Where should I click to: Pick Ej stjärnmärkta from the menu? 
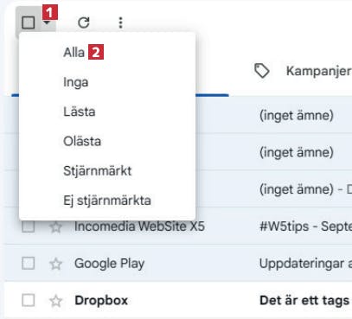click(x=107, y=201)
